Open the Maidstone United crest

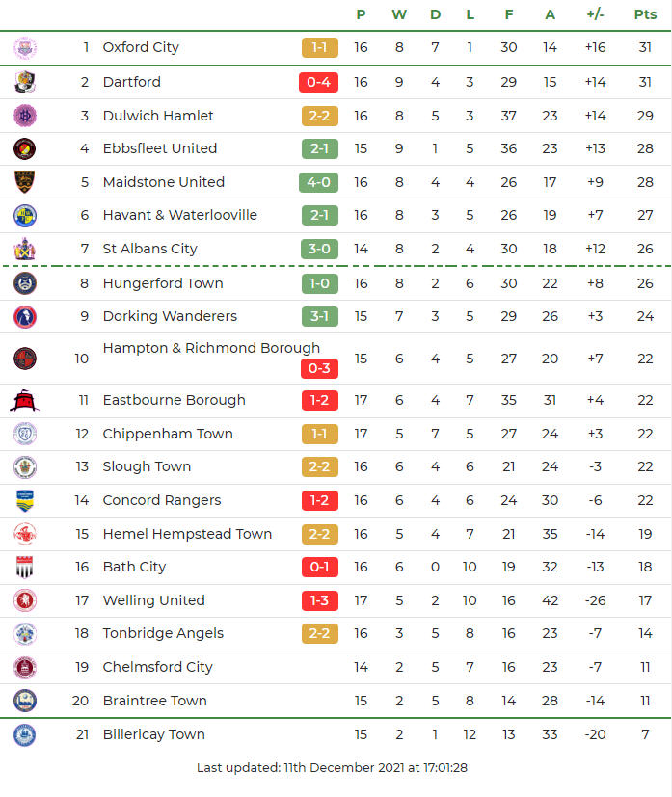tap(25, 182)
